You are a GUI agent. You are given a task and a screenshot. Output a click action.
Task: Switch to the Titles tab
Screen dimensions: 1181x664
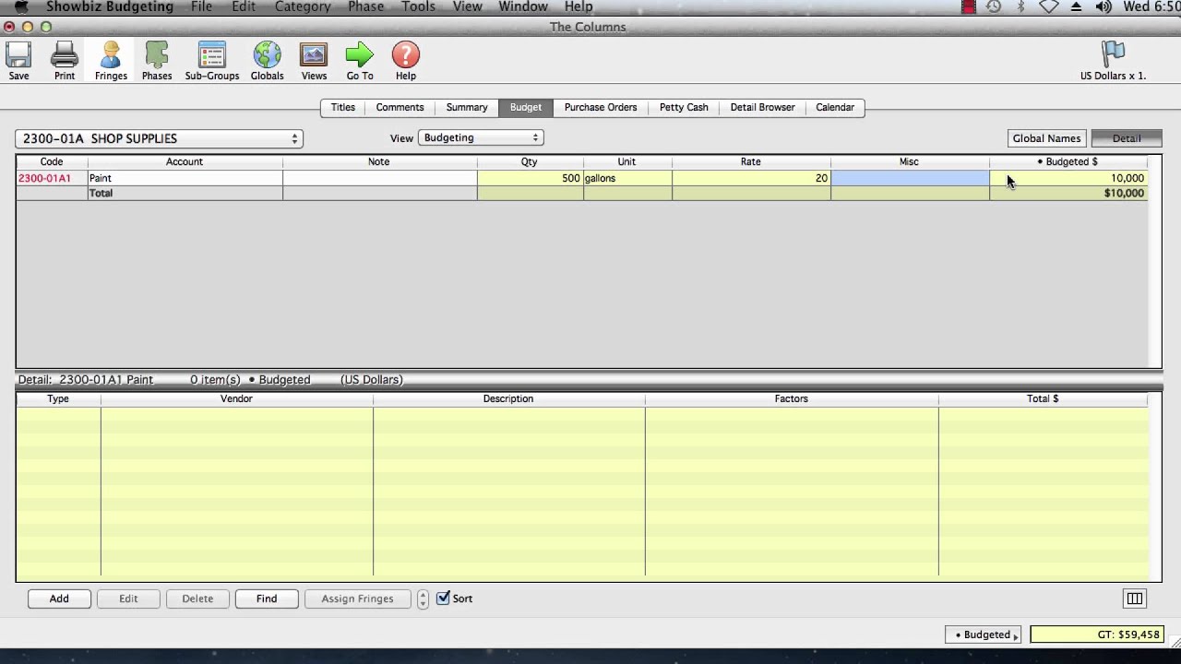point(342,107)
